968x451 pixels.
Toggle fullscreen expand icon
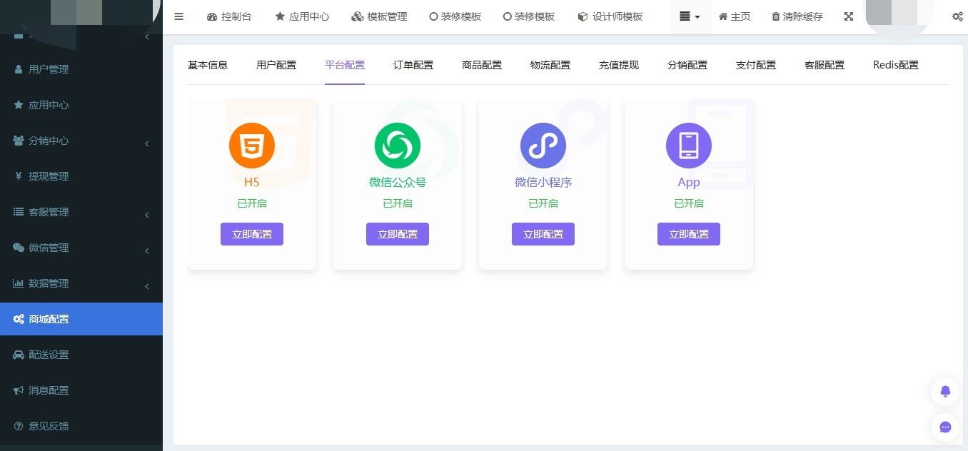pos(849,16)
